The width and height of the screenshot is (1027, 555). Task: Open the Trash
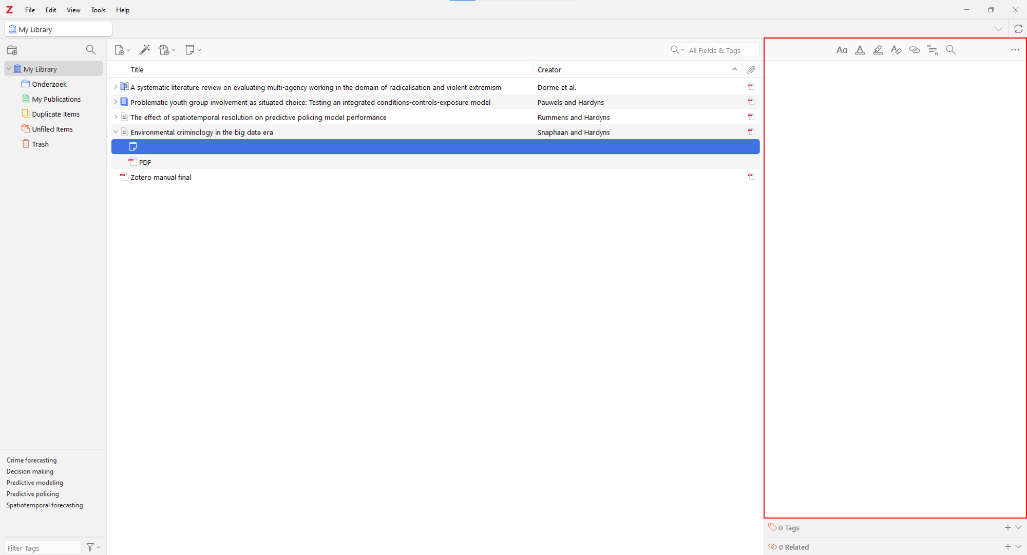coord(40,144)
